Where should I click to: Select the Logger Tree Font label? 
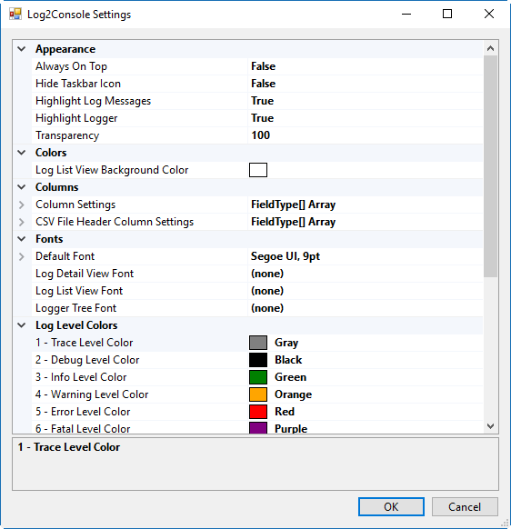pyautogui.click(x=76, y=308)
